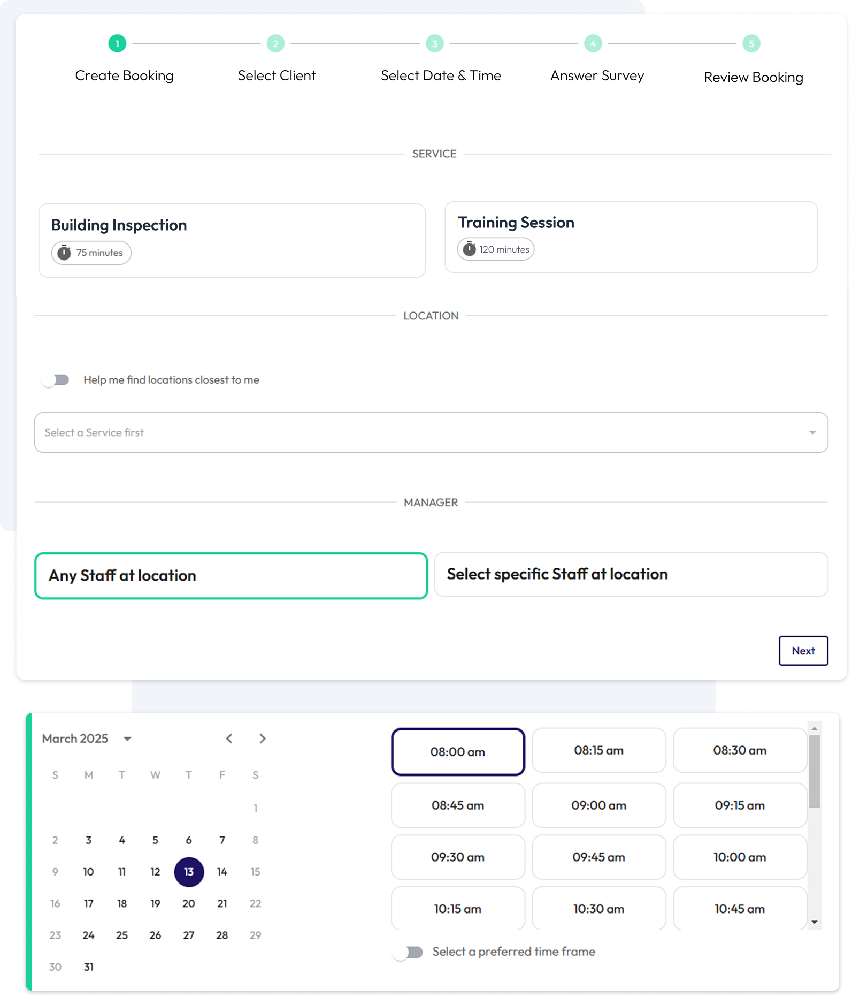The width and height of the screenshot is (852, 997).
Task: Toggle Help me find locations closest to me
Action: click(56, 380)
